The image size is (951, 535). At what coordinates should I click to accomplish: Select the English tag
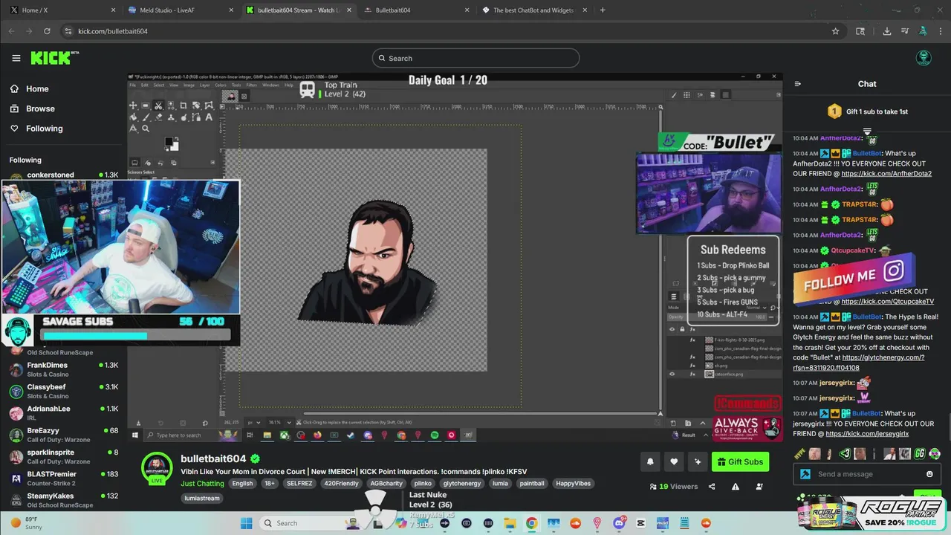click(242, 483)
